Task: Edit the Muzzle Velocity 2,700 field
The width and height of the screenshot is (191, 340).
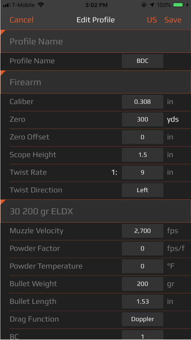Action: [x=143, y=231]
